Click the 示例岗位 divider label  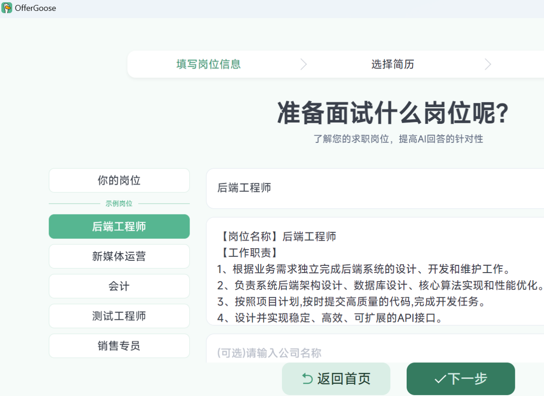coord(119,203)
